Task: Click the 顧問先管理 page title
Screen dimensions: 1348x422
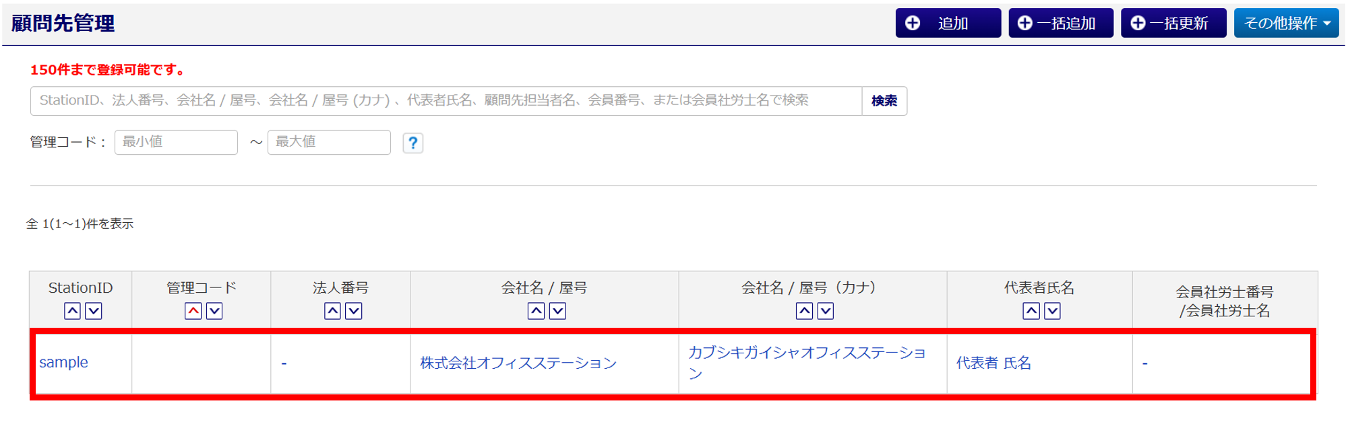Action: pyautogui.click(x=63, y=24)
